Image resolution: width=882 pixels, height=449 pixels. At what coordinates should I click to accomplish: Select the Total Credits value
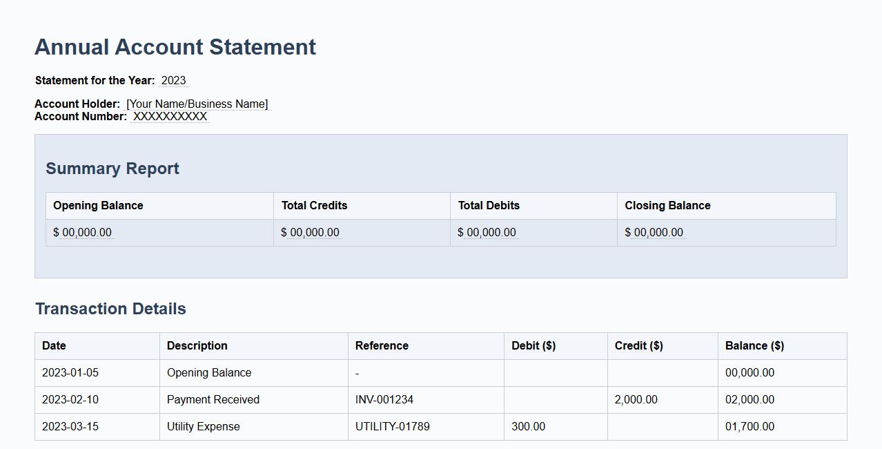[310, 232]
